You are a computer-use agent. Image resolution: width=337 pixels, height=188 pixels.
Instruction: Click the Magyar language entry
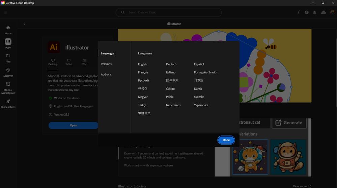[143, 97]
